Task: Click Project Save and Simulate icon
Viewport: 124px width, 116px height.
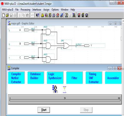Action: click(87, 15)
